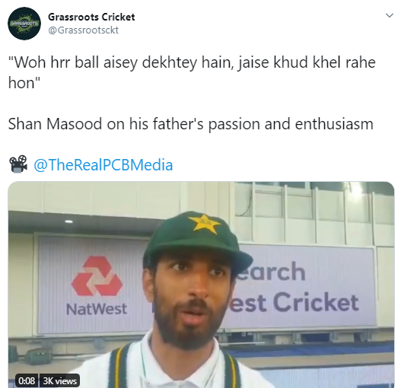401x388 pixels.
Task: Click the bright floodlight in the video corner
Action: [x=357, y=189]
